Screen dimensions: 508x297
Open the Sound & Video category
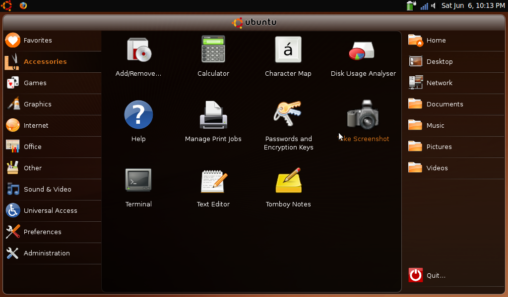click(53, 190)
